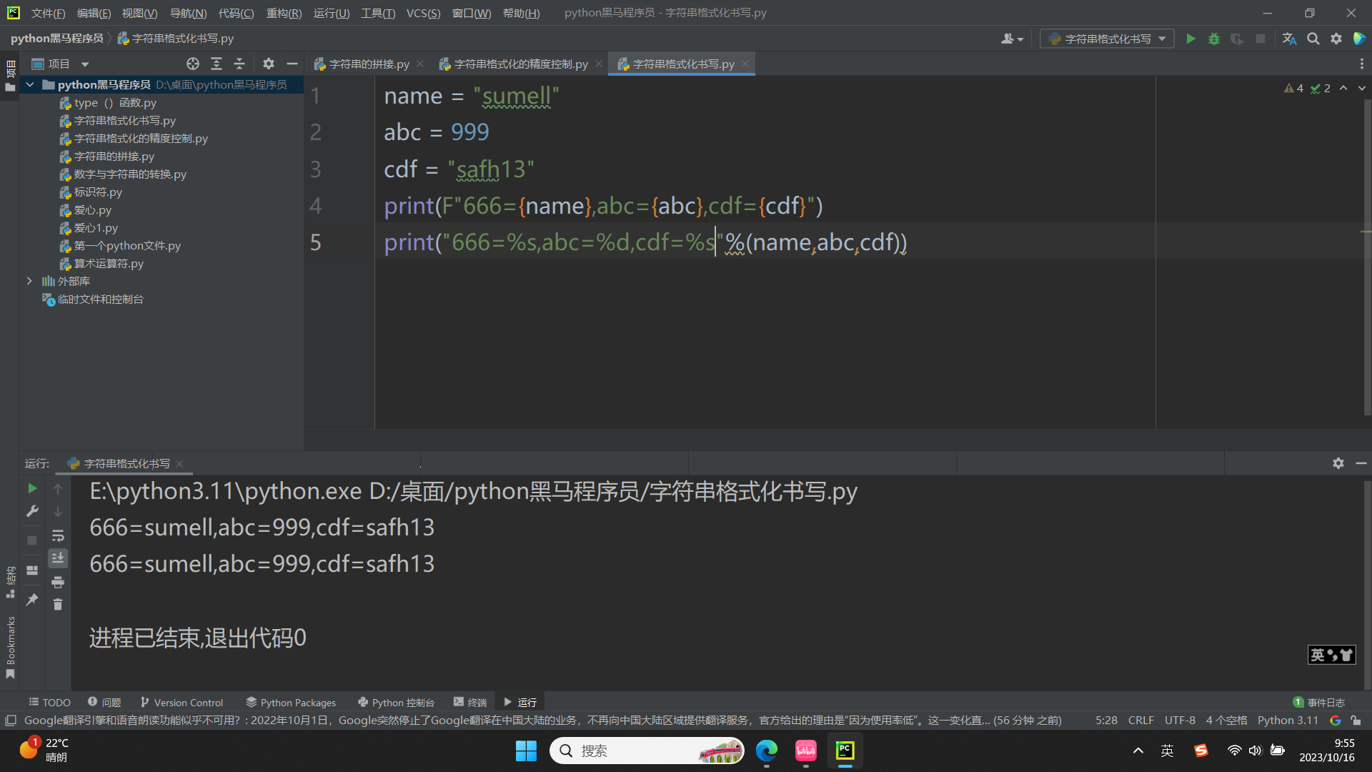Collapse all in project panel

coord(239,64)
